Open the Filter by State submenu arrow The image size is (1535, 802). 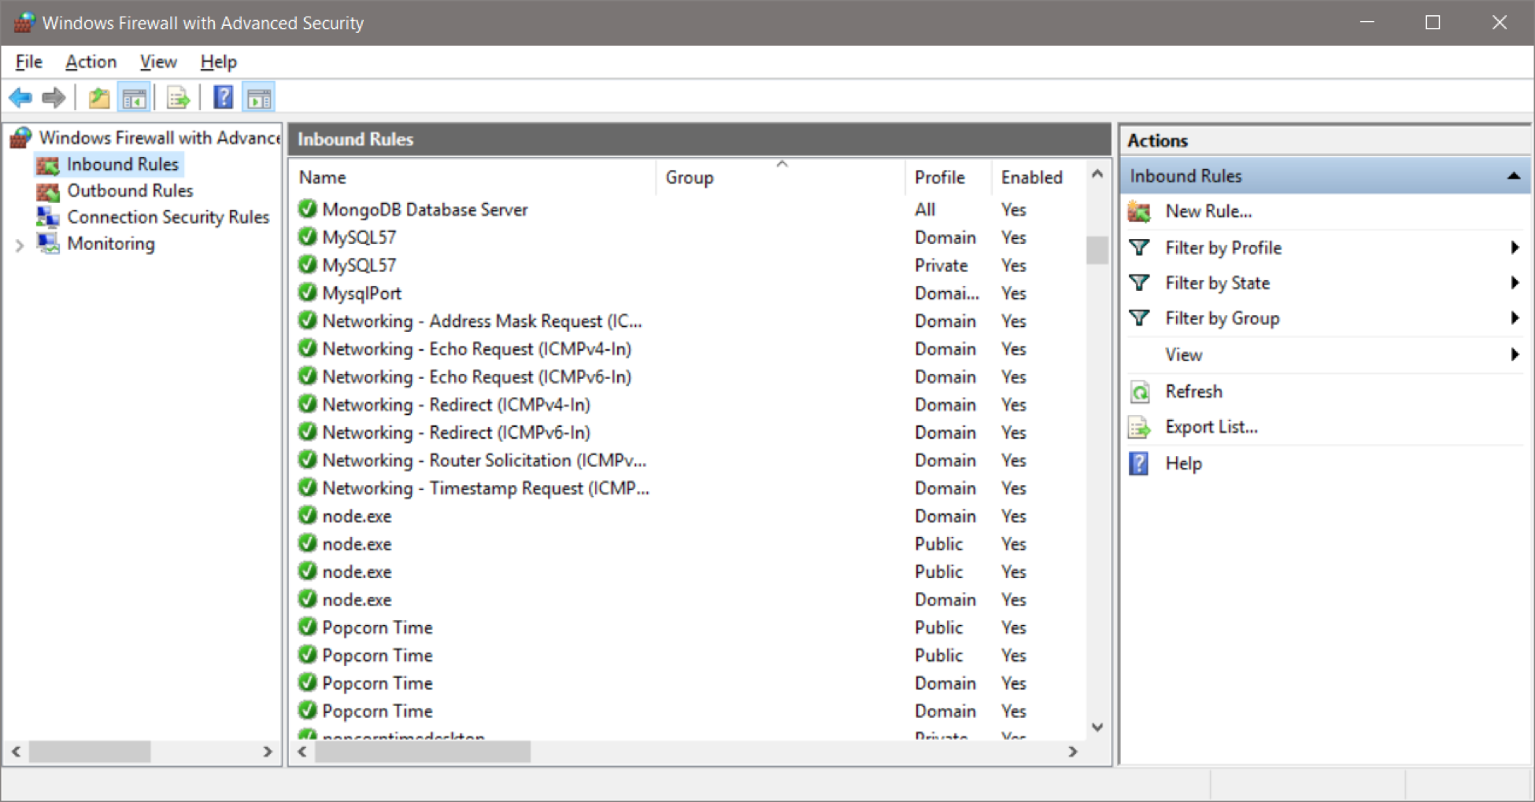(1515, 283)
